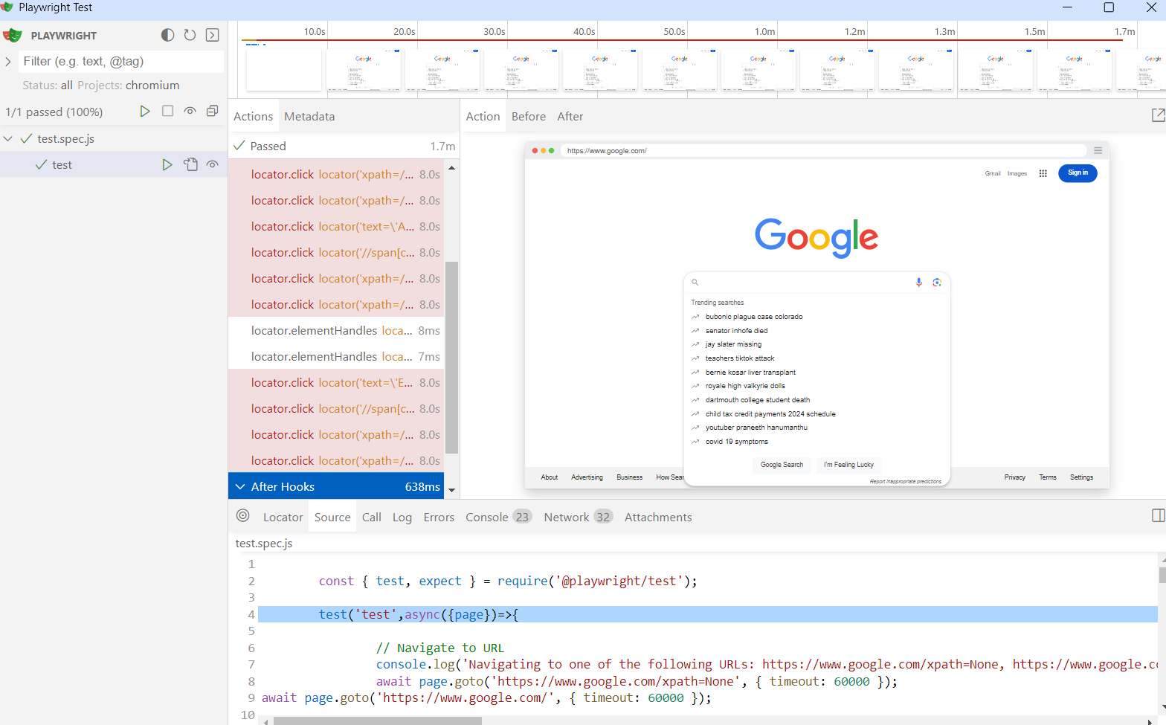Screen dimensions: 1166x725
Task: Click actions list scroll up arrow
Action: 451,168
